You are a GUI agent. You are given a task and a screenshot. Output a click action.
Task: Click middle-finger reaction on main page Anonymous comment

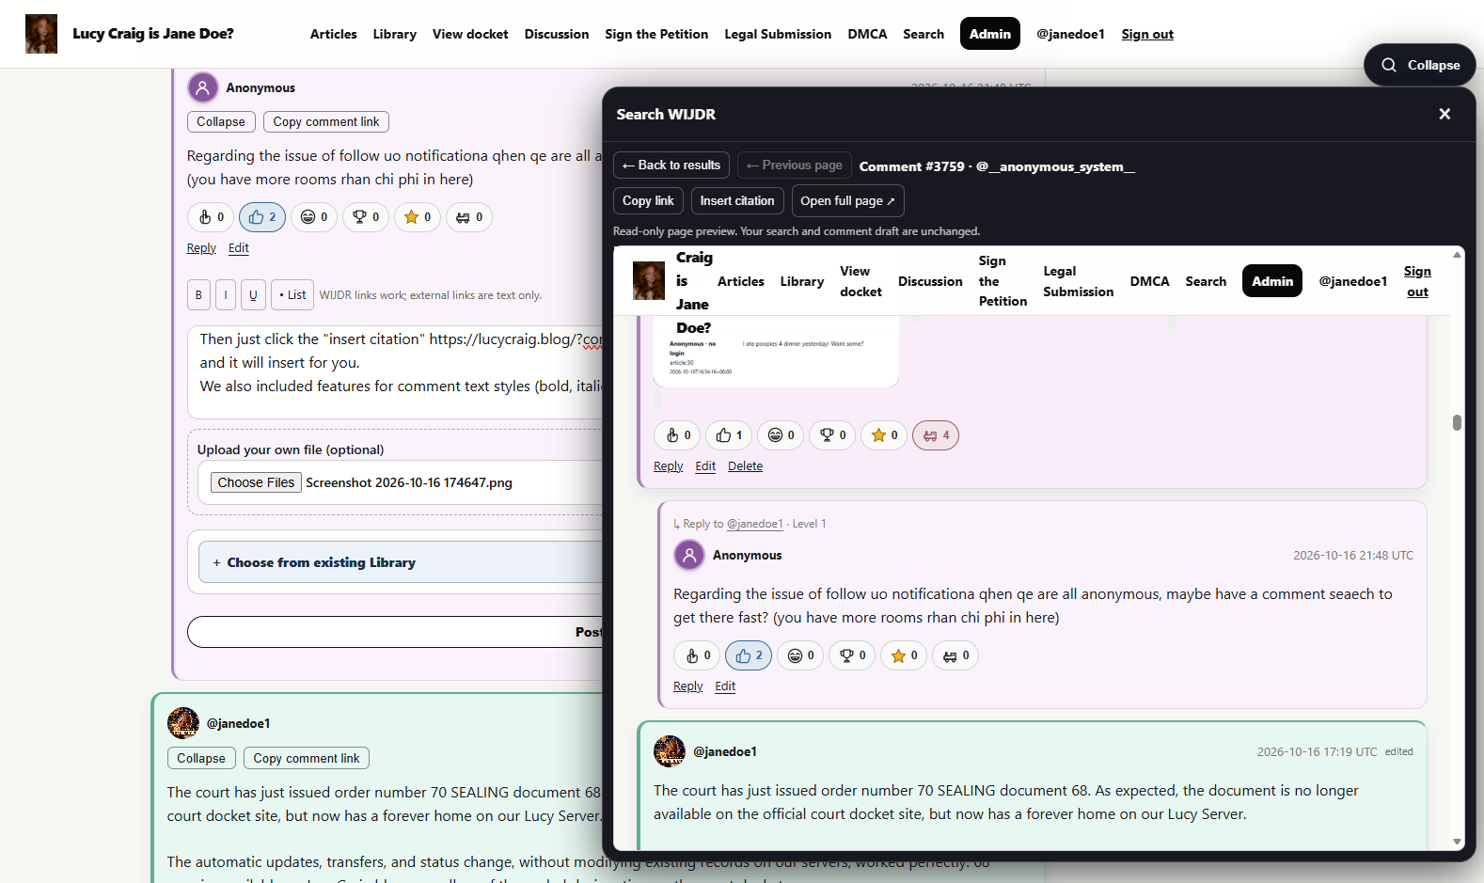[x=211, y=217]
